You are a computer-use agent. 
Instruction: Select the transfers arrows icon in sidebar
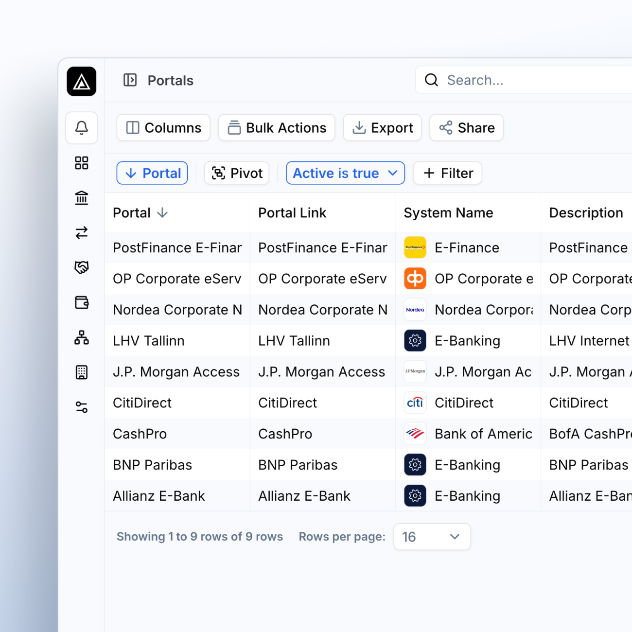point(82,233)
